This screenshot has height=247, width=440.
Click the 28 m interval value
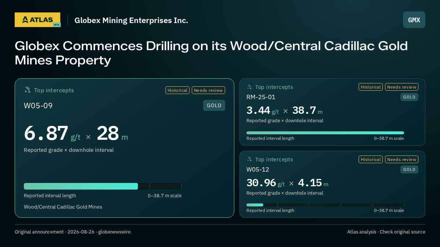pos(112,133)
